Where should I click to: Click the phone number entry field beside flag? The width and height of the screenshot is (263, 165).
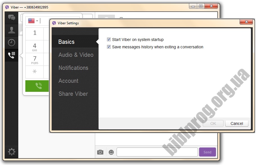tap(59, 21)
